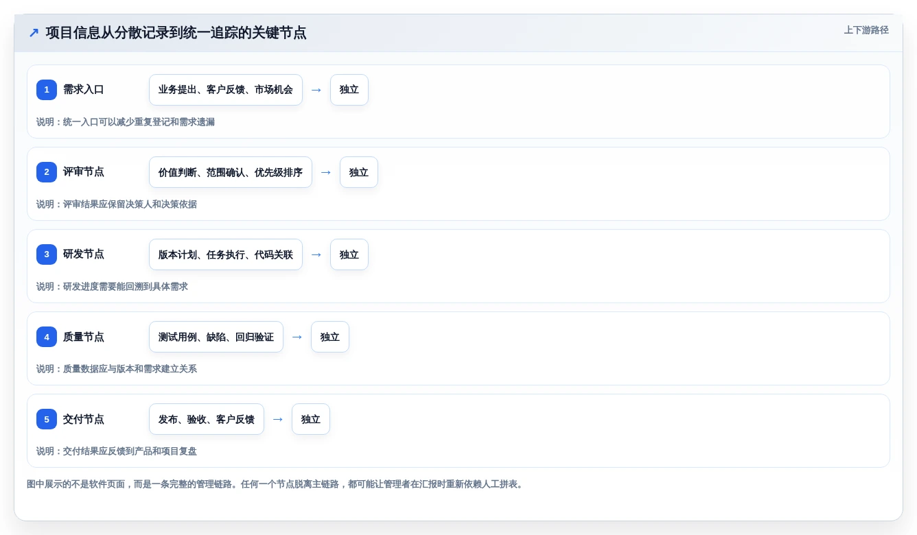Select step badge number 1
The height and width of the screenshot is (535, 917).
coord(47,90)
